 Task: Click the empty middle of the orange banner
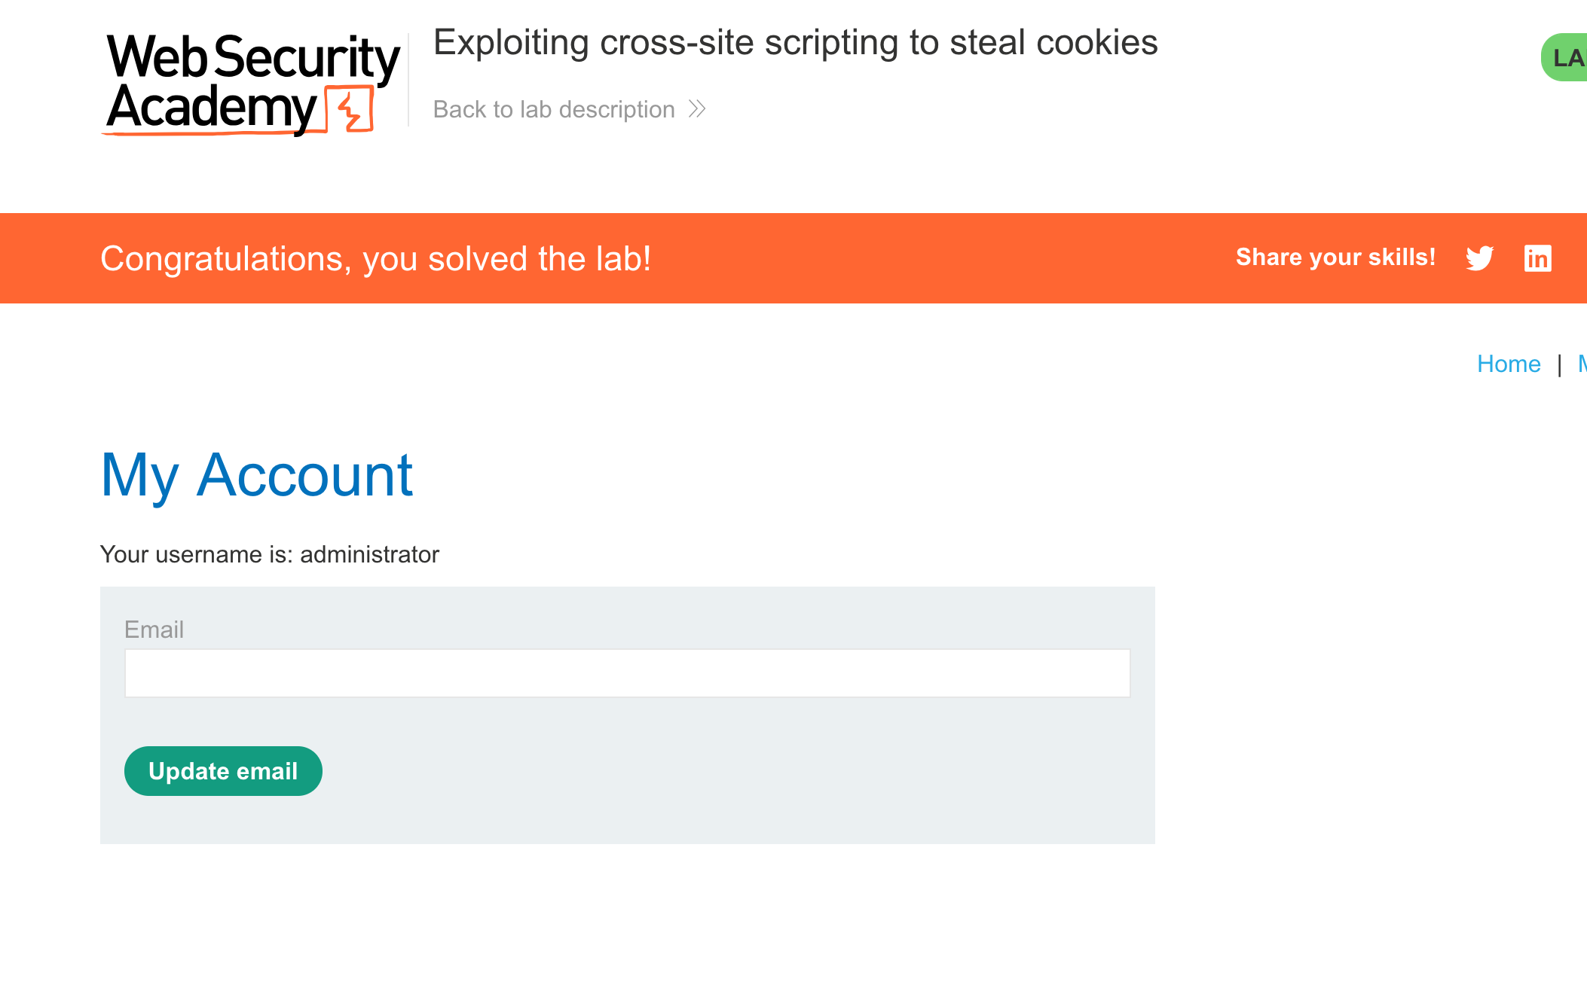(x=942, y=258)
